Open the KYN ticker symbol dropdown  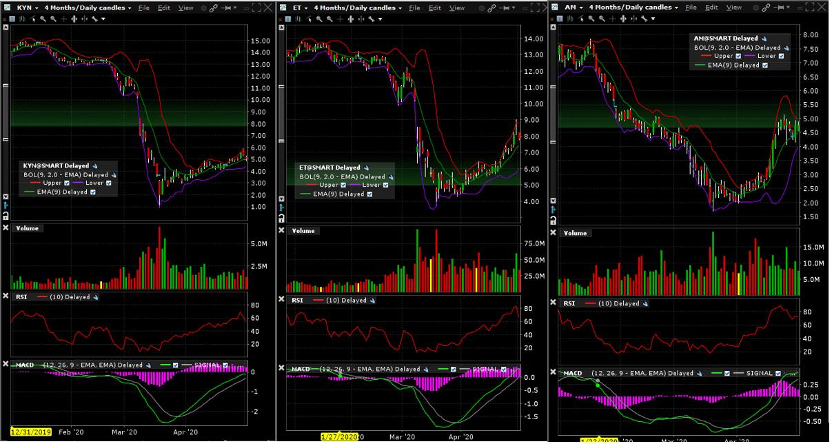(x=37, y=8)
